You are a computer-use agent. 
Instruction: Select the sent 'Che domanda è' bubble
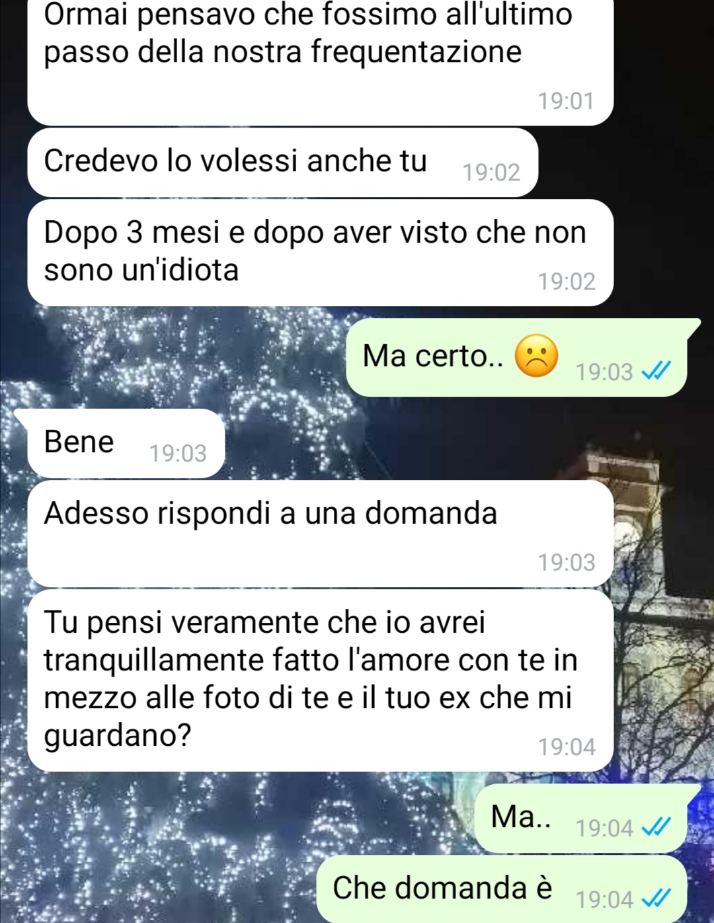(502, 889)
